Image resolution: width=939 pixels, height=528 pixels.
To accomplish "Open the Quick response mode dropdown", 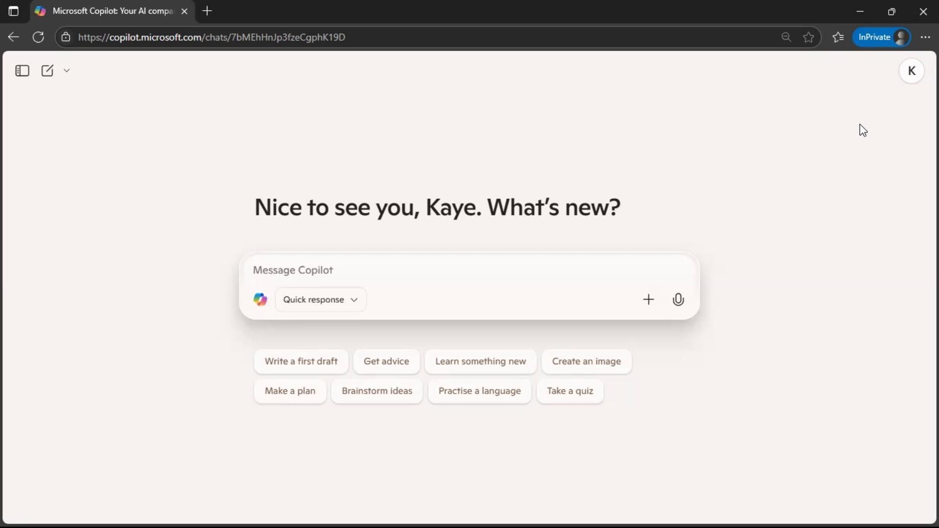I will 320,299.
